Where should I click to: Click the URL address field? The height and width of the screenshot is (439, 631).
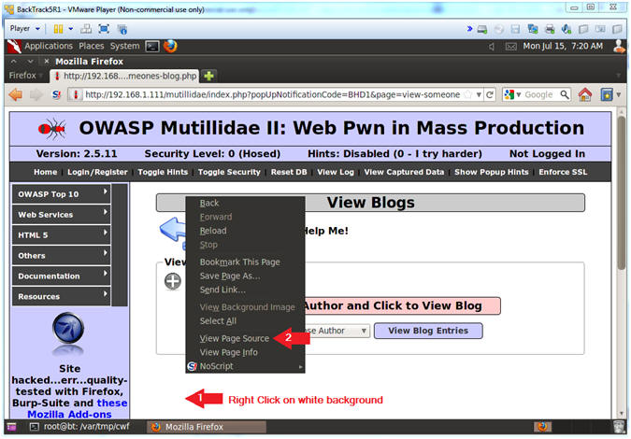[272, 95]
